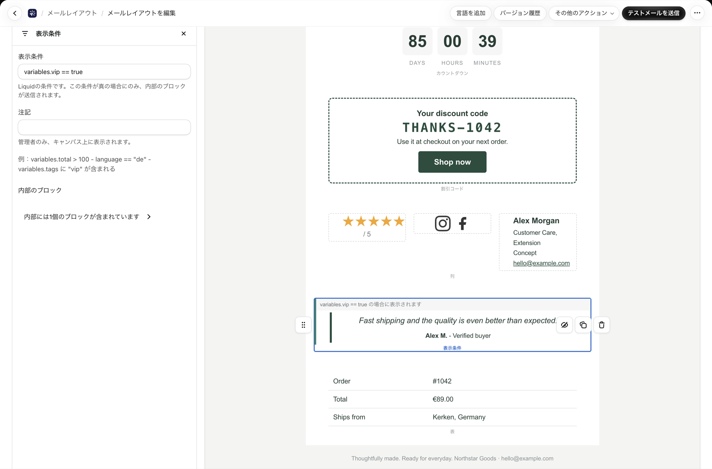Expand the inner blocks row
The height and width of the screenshot is (469, 712).
88,217
